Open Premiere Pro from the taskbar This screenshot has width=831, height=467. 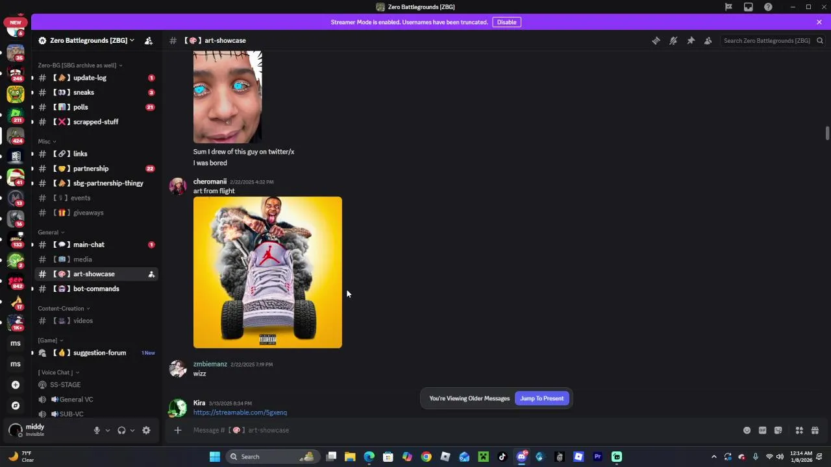coord(597,457)
